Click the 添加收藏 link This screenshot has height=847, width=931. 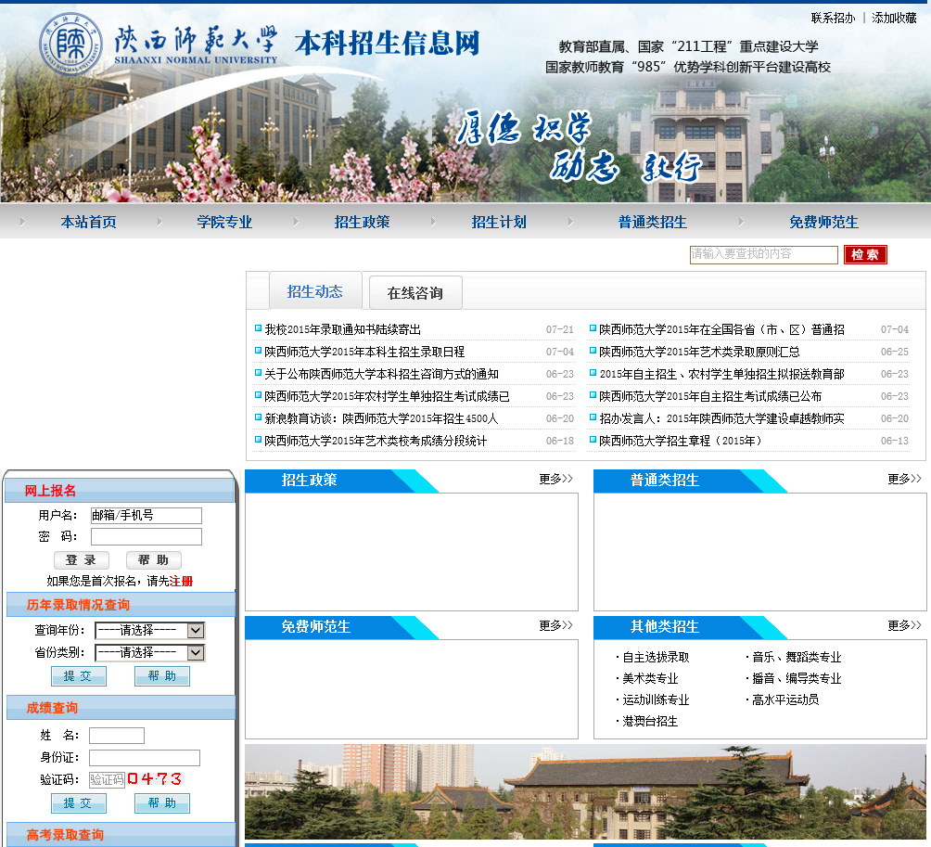coord(894,19)
